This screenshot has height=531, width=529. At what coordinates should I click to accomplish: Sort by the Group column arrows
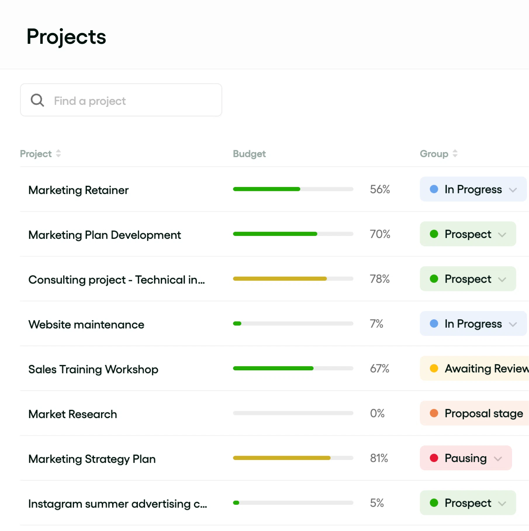(455, 153)
